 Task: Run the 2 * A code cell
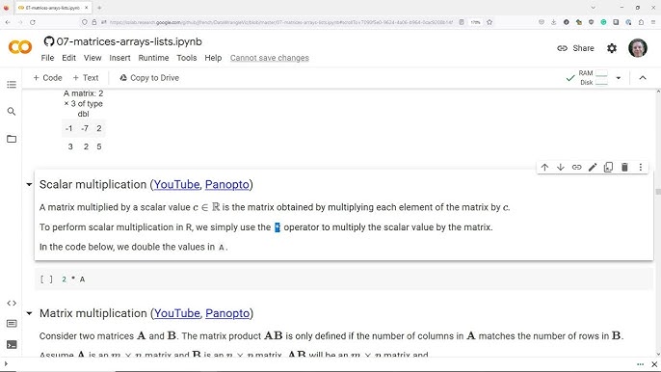(46, 279)
